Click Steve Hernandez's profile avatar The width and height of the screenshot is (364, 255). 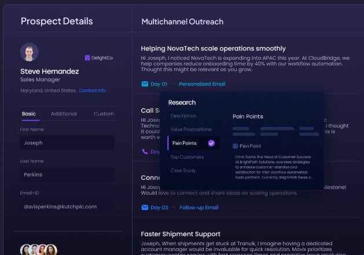click(x=30, y=52)
